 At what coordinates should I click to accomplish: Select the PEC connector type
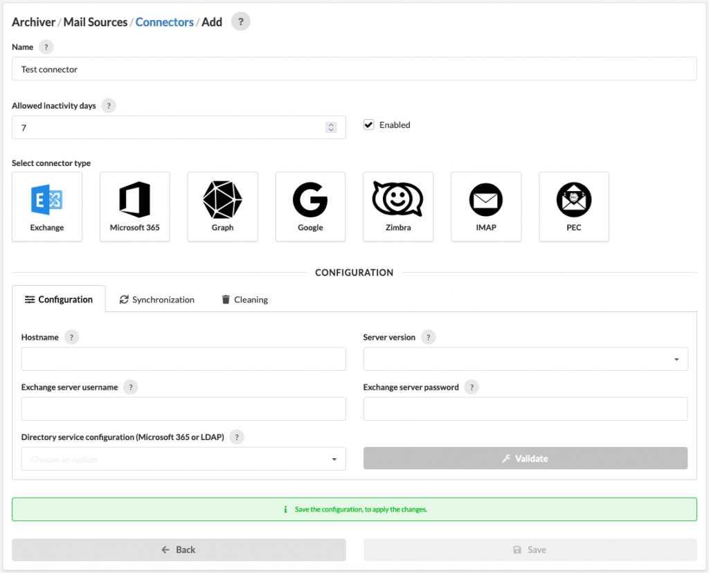(574, 206)
